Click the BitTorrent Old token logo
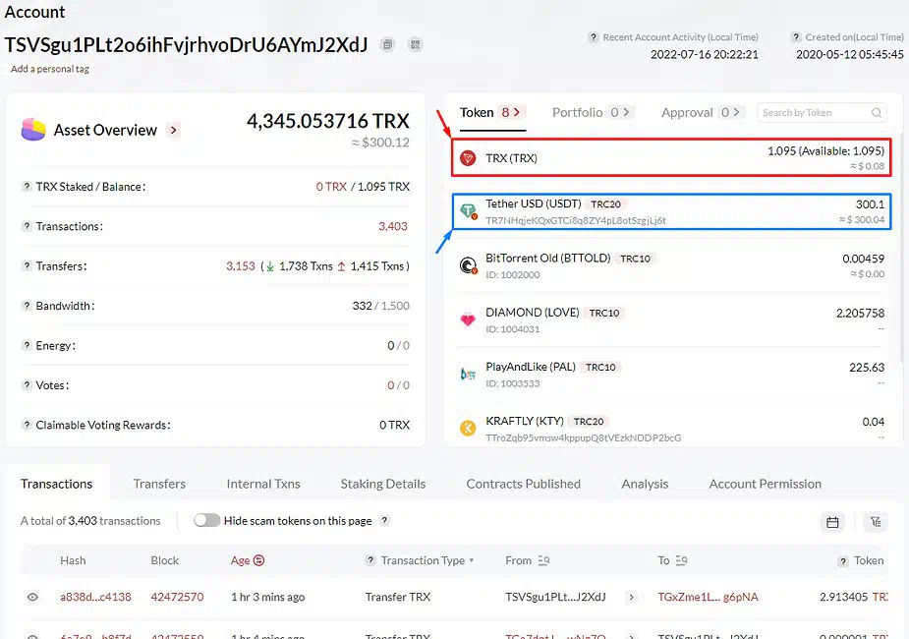The height and width of the screenshot is (639, 909). pos(469,265)
